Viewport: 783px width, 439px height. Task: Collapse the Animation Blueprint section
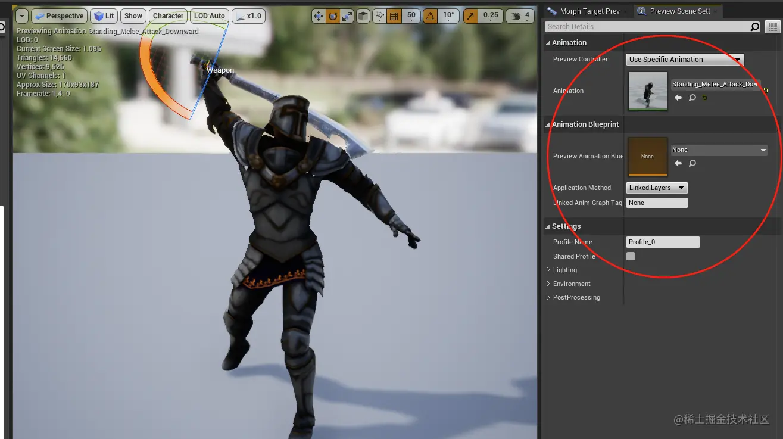548,124
